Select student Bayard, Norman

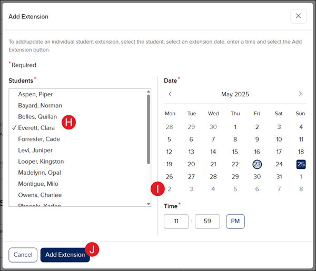39,106
